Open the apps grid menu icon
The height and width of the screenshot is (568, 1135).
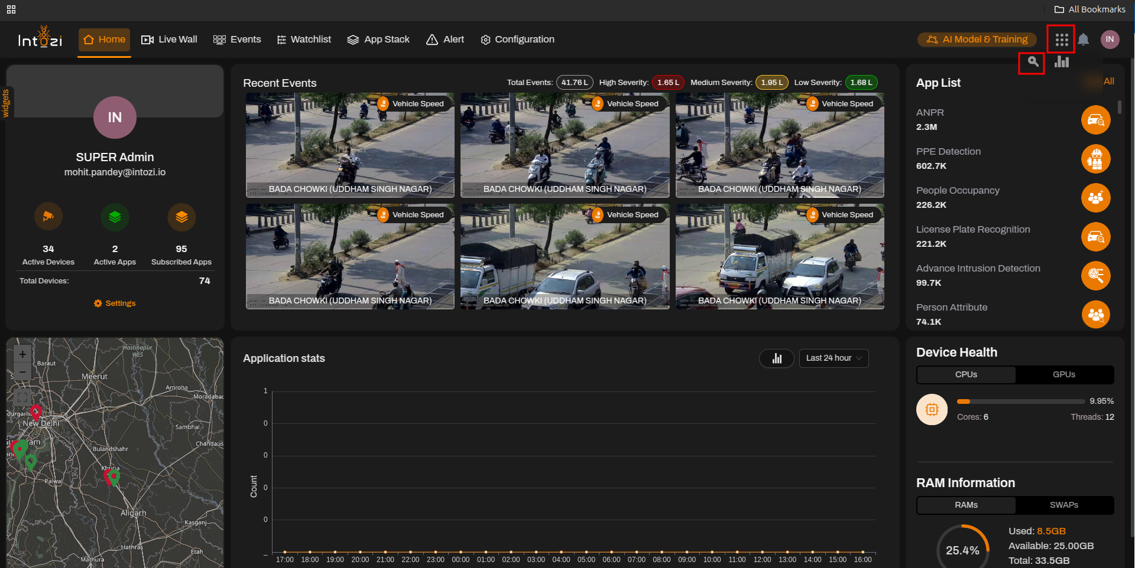pos(1061,40)
